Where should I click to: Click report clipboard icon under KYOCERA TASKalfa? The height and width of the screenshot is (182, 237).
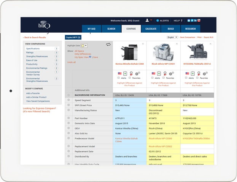193,73
